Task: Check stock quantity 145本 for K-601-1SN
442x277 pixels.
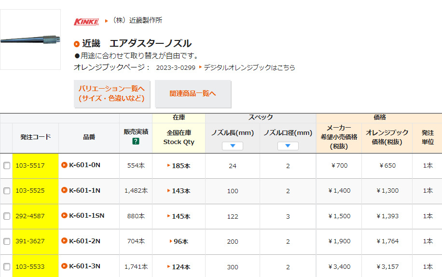Action: pos(181,216)
